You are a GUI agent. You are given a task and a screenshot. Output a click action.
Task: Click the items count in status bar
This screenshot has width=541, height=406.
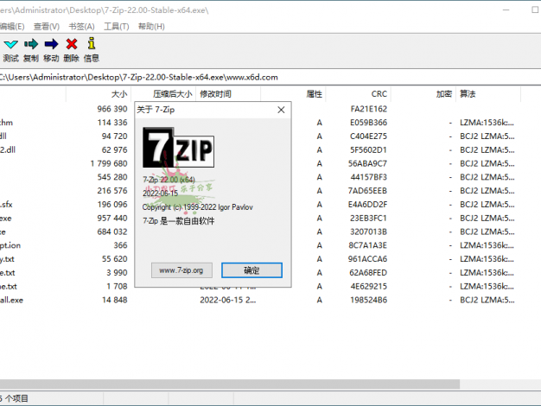click(x=14, y=399)
